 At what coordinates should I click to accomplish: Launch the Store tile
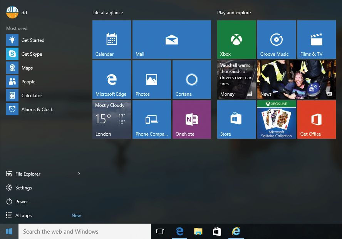pos(236,119)
